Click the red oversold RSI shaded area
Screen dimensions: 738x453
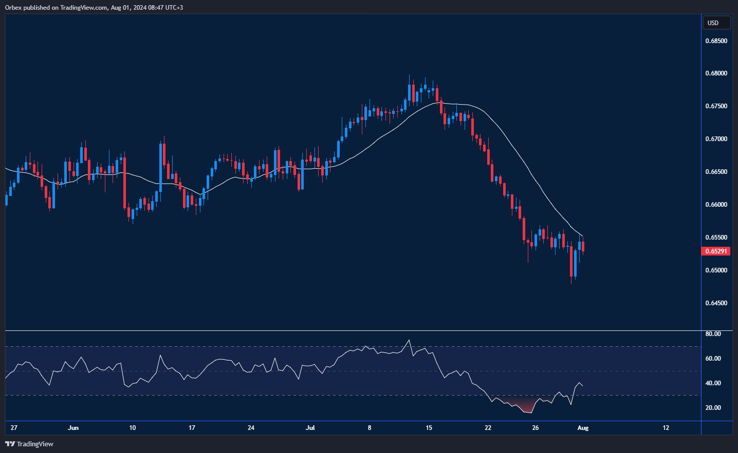click(523, 406)
